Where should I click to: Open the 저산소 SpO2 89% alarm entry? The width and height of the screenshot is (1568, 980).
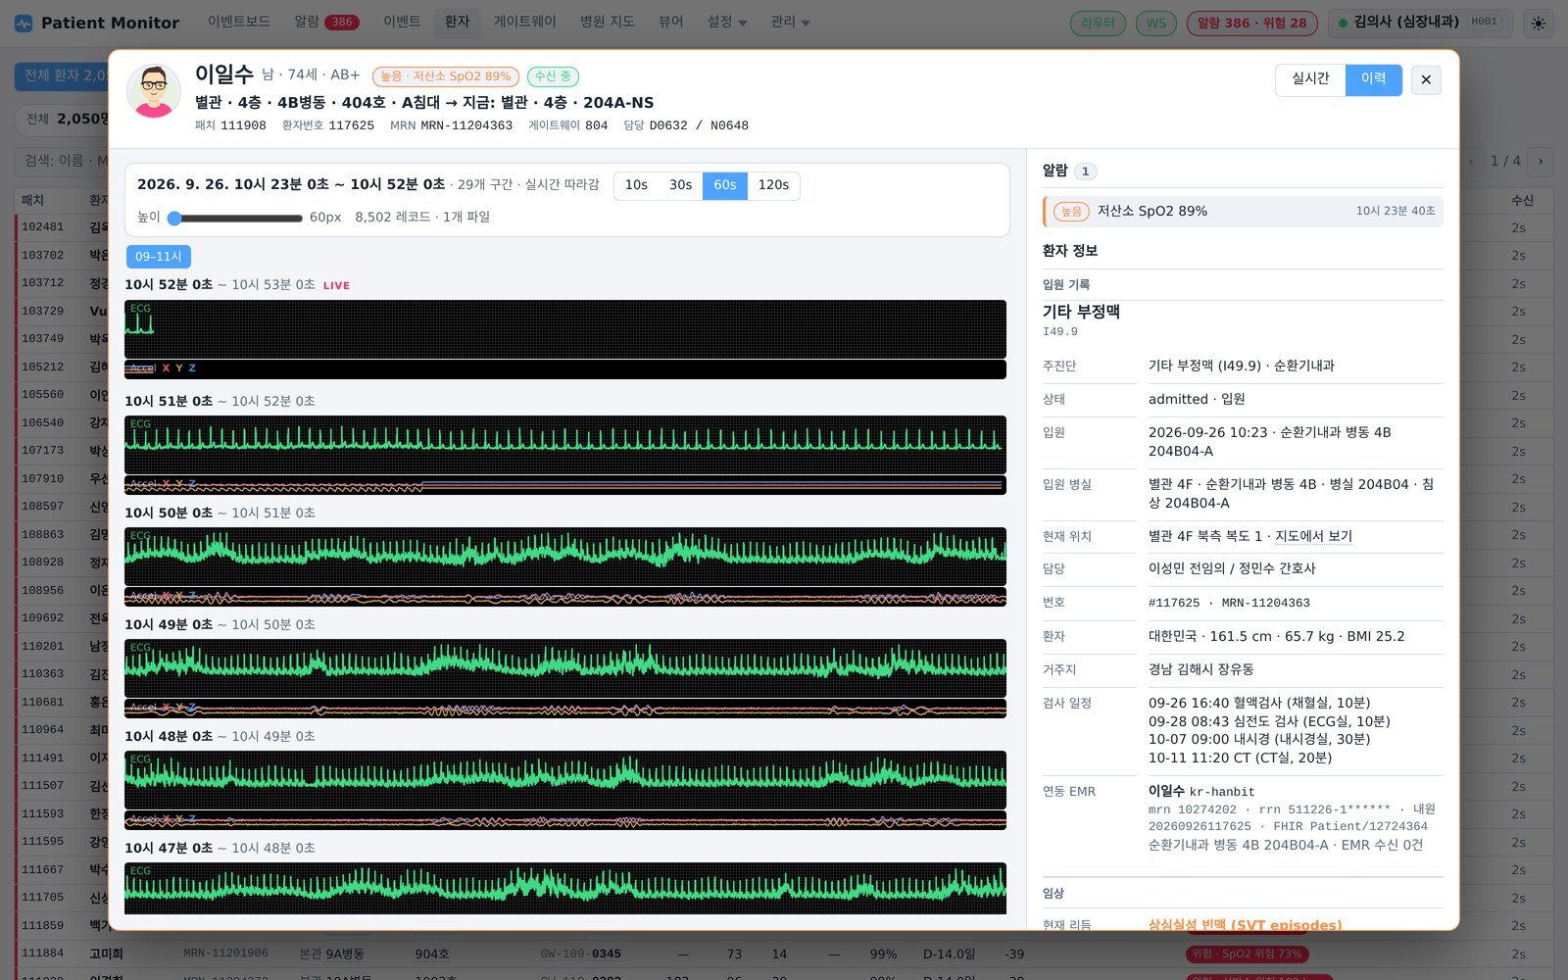1243,212
